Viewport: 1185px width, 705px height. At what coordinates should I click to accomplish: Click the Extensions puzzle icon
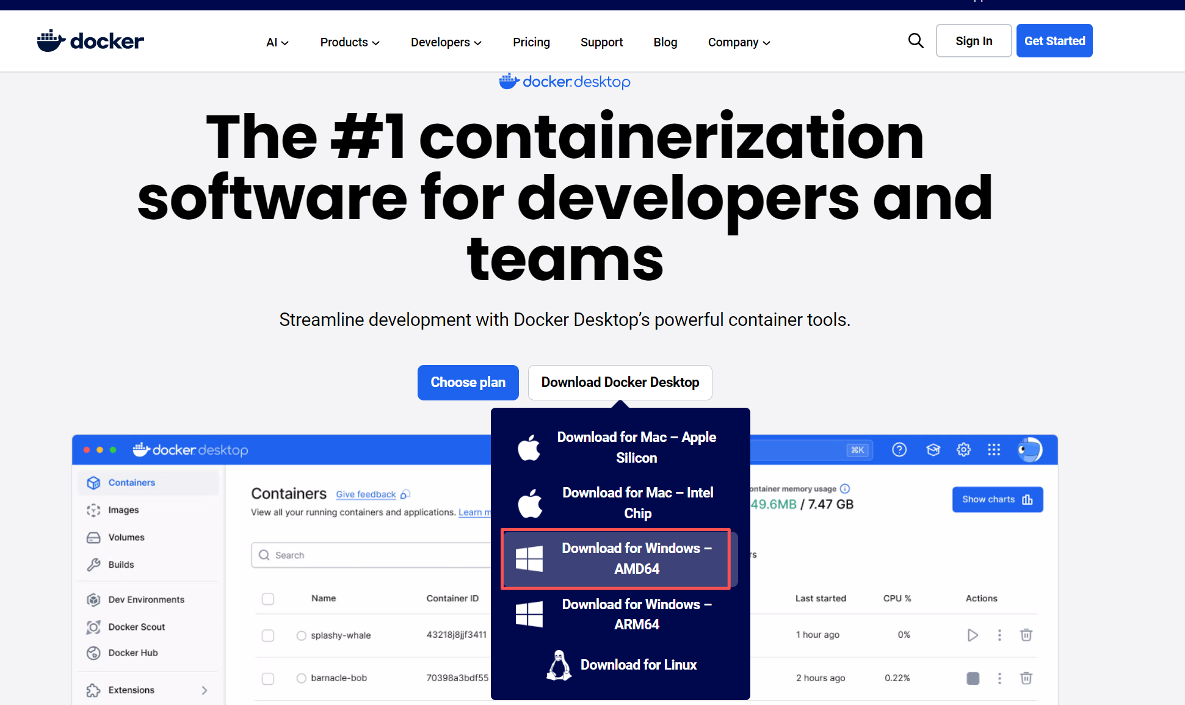point(93,690)
